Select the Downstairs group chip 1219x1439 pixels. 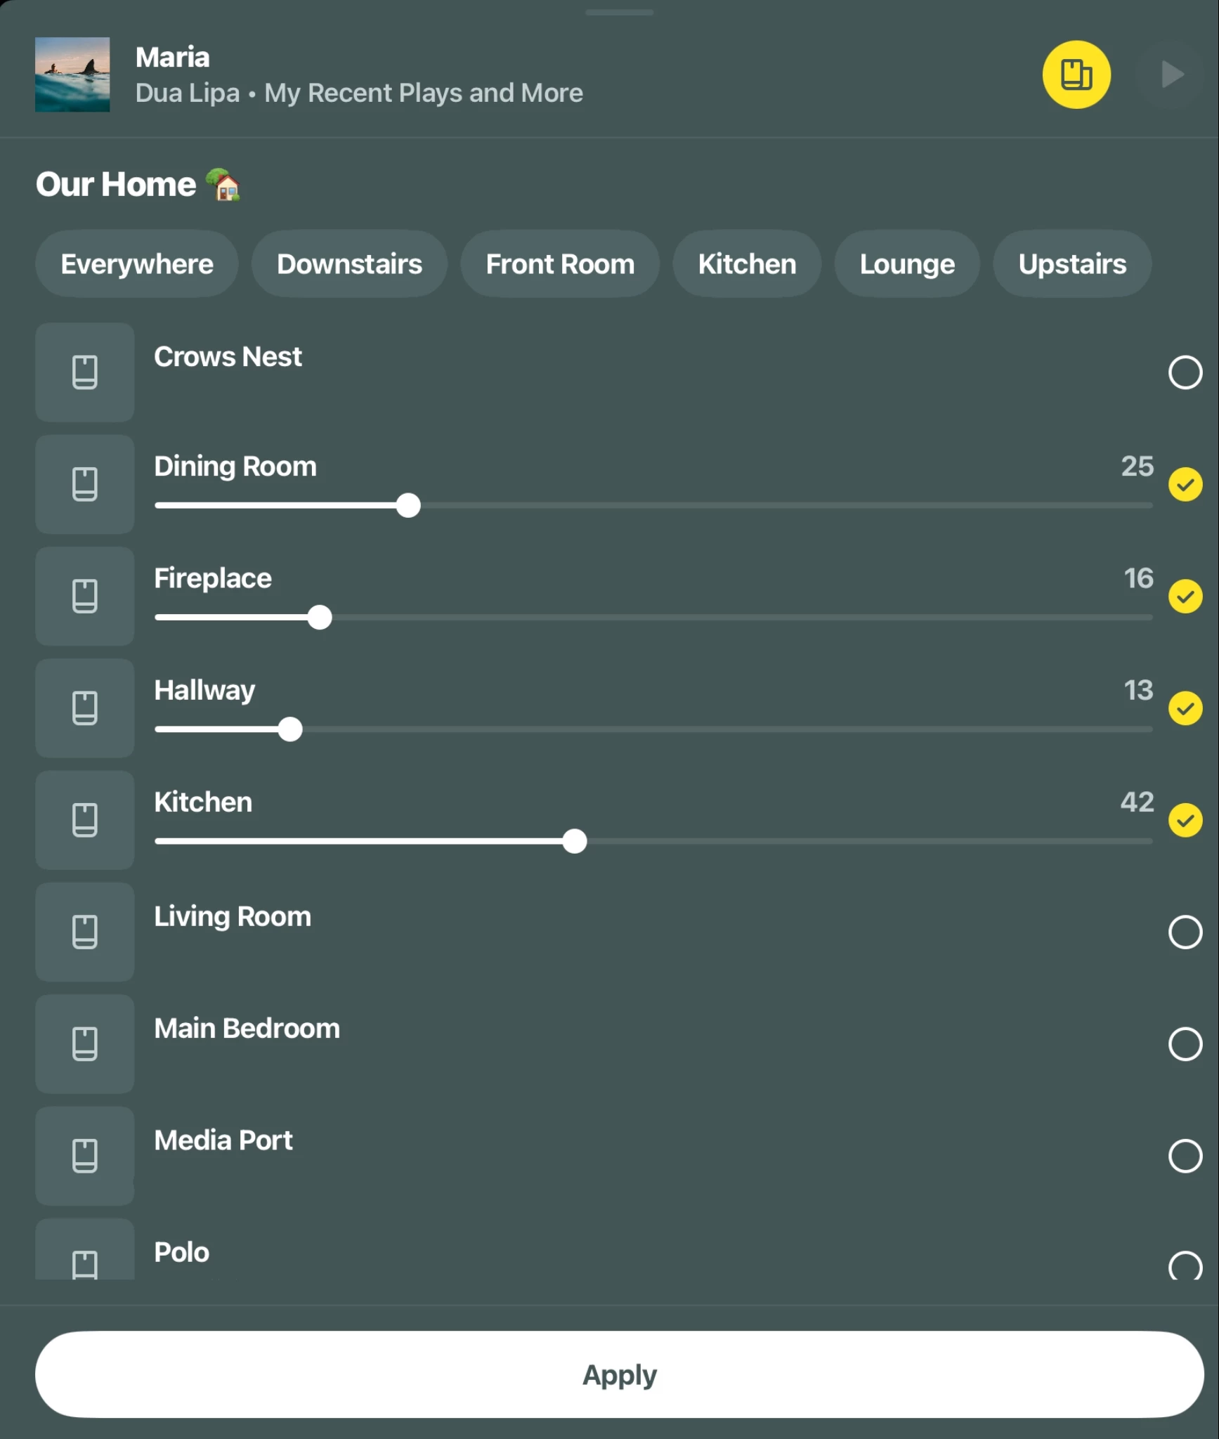coord(349,264)
